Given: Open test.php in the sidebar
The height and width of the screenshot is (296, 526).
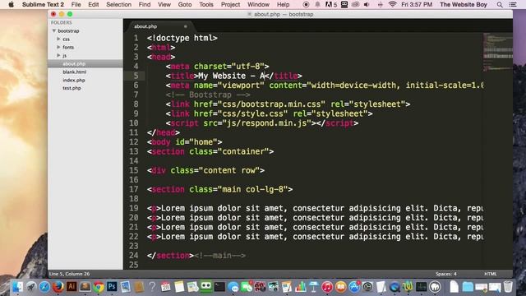Looking at the screenshot, I should point(72,88).
